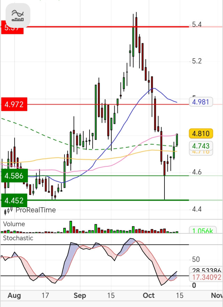Viewport: 223px width, 307px height.
Task: Click the 4.743 green moving average value
Action: click(201, 146)
